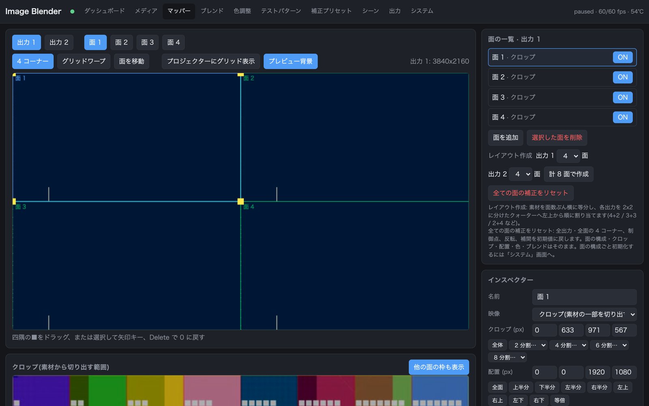Click 計 8 面で作成 button
This screenshot has width=649, height=406.
pyautogui.click(x=569, y=174)
